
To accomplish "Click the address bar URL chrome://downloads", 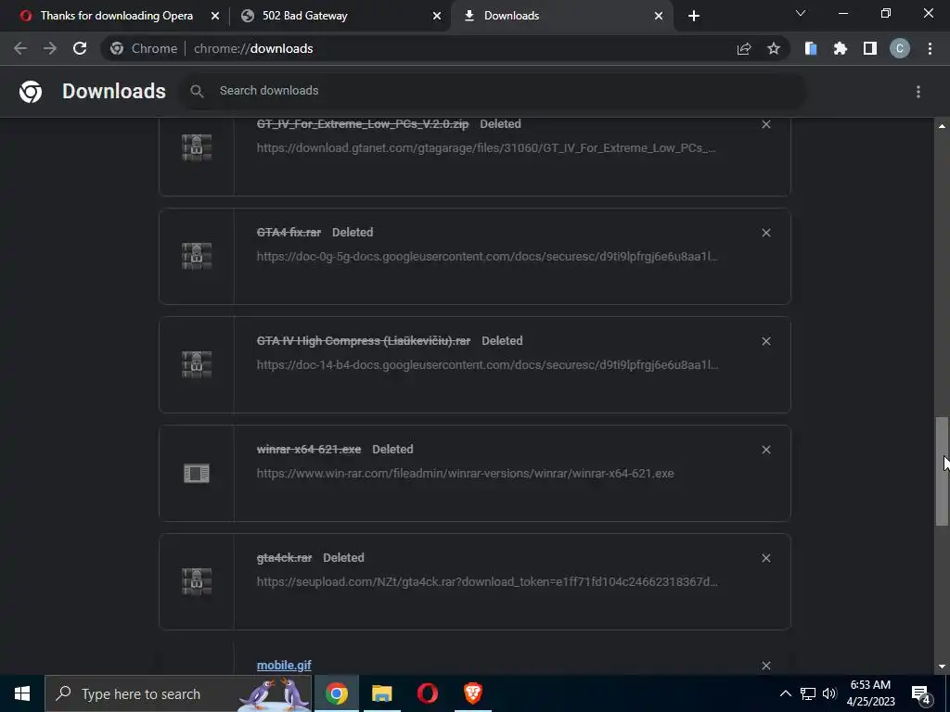I will pos(253,48).
